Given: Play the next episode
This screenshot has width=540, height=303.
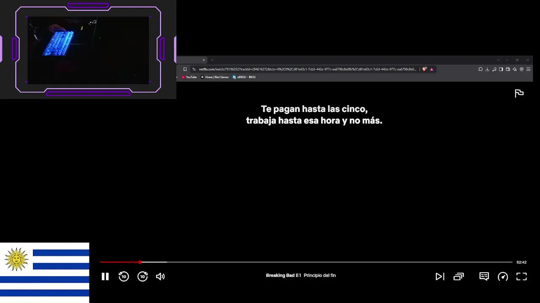Looking at the screenshot, I should pos(440,276).
